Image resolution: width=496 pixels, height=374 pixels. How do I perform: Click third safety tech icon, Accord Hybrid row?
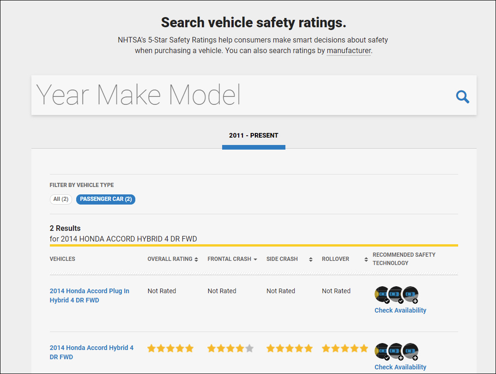pyautogui.click(x=411, y=351)
